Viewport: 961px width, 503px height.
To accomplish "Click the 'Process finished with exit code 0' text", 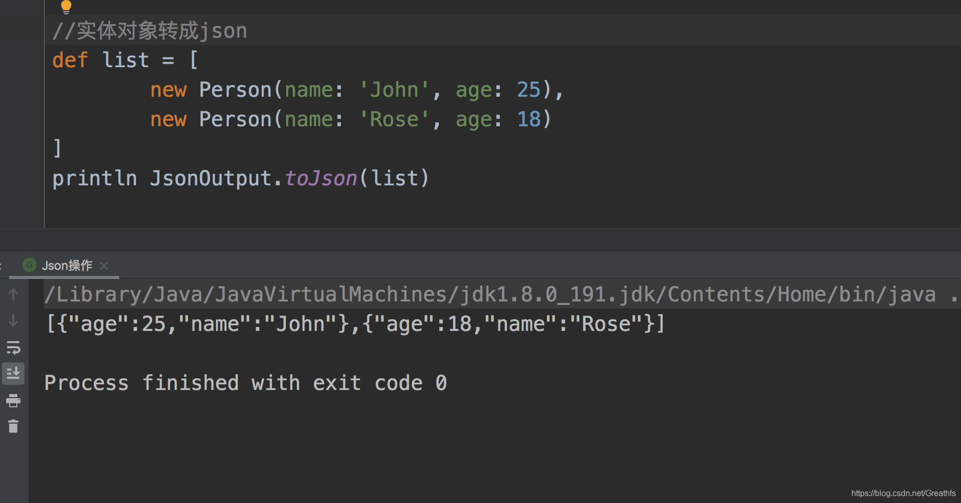I will coord(246,383).
